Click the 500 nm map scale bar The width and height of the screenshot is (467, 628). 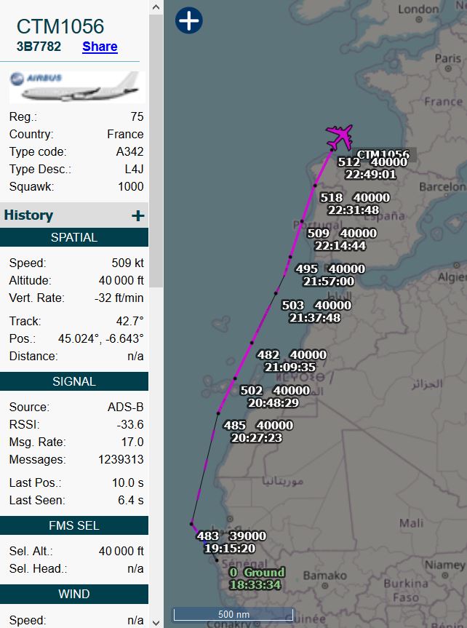coord(233,615)
